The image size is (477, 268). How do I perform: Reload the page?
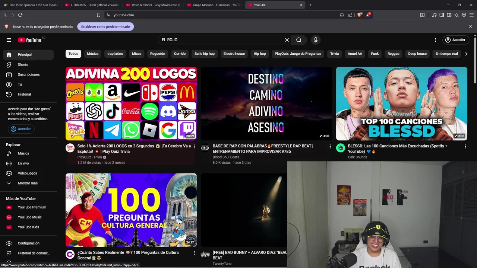tap(20, 15)
